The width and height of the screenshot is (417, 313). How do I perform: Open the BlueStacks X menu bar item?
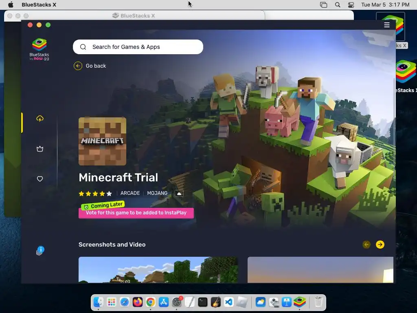[x=39, y=4]
